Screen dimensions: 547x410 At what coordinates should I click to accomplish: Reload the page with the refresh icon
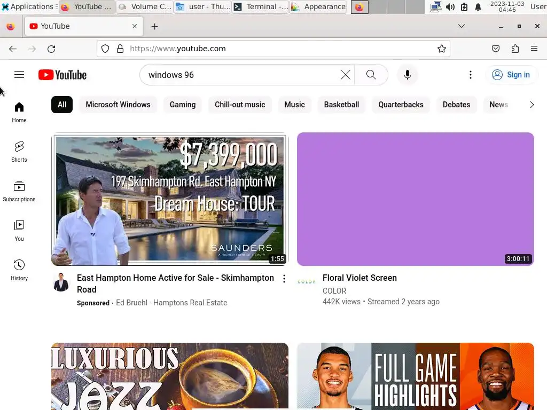click(x=51, y=49)
